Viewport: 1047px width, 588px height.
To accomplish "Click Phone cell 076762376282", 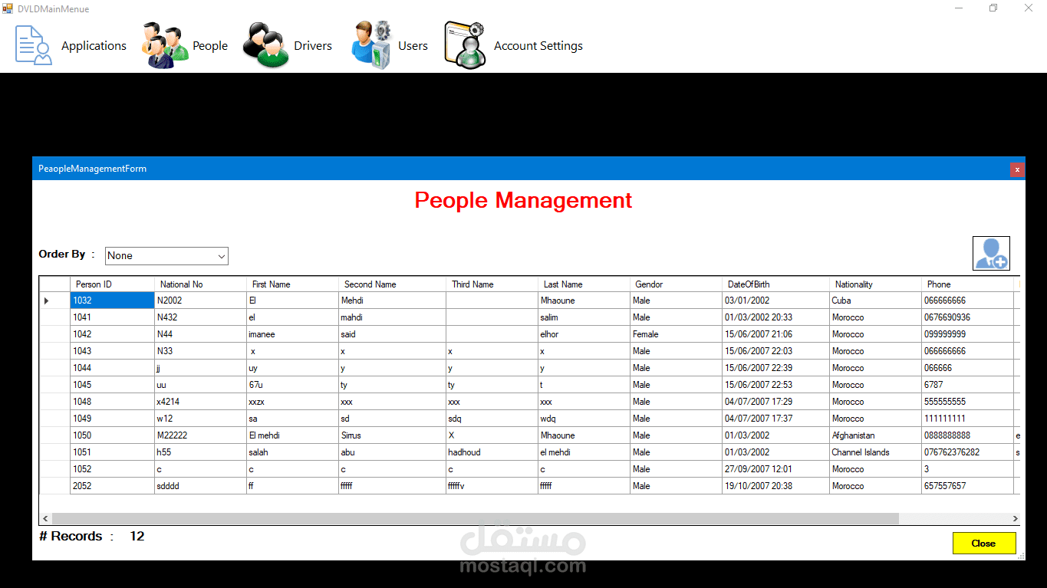I will 967,452.
